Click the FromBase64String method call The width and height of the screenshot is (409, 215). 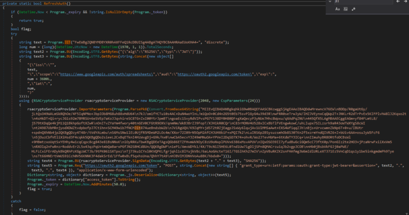point(181,109)
